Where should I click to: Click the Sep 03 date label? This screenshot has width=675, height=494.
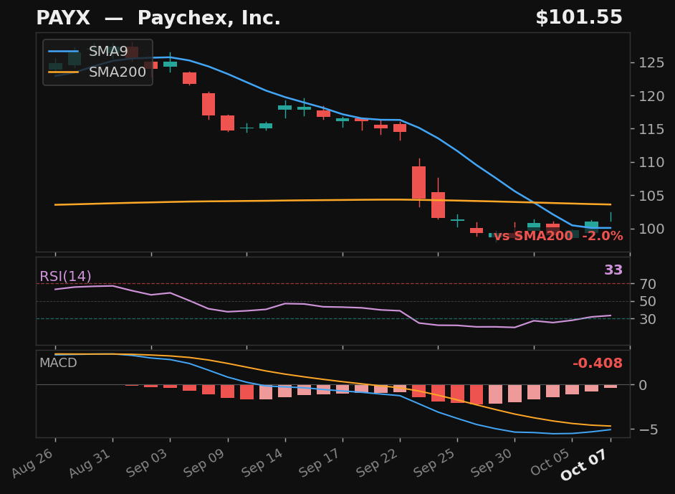[148, 462]
